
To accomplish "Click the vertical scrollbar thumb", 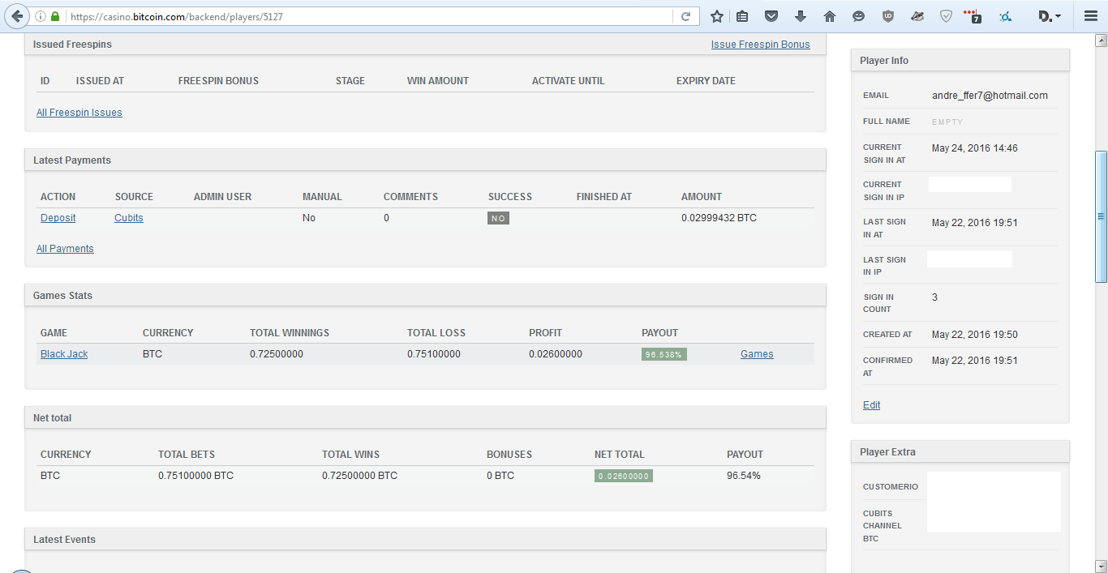I will [1101, 216].
